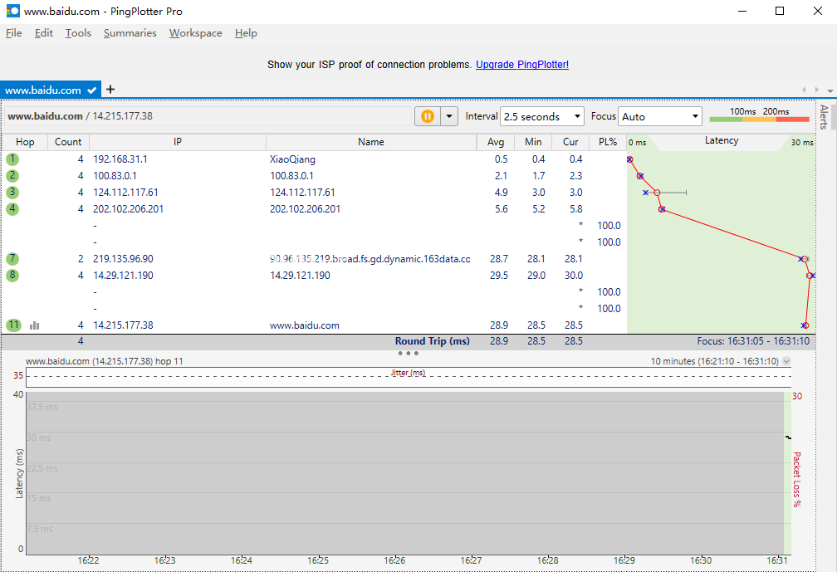Click the hop 11 point on the latency graph
This screenshot has width=837, height=572.
805,325
